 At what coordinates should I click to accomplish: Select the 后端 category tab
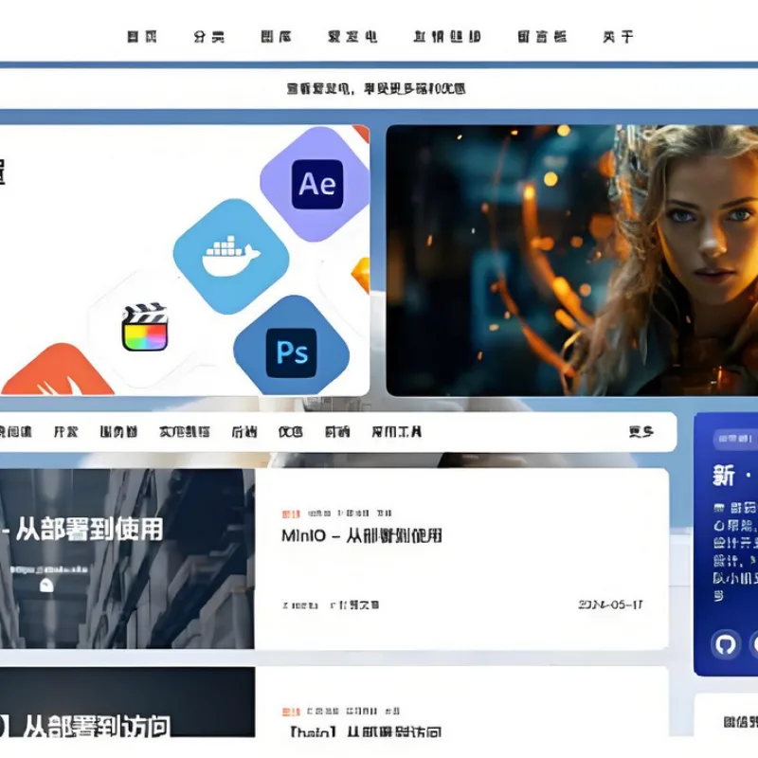coord(244,432)
